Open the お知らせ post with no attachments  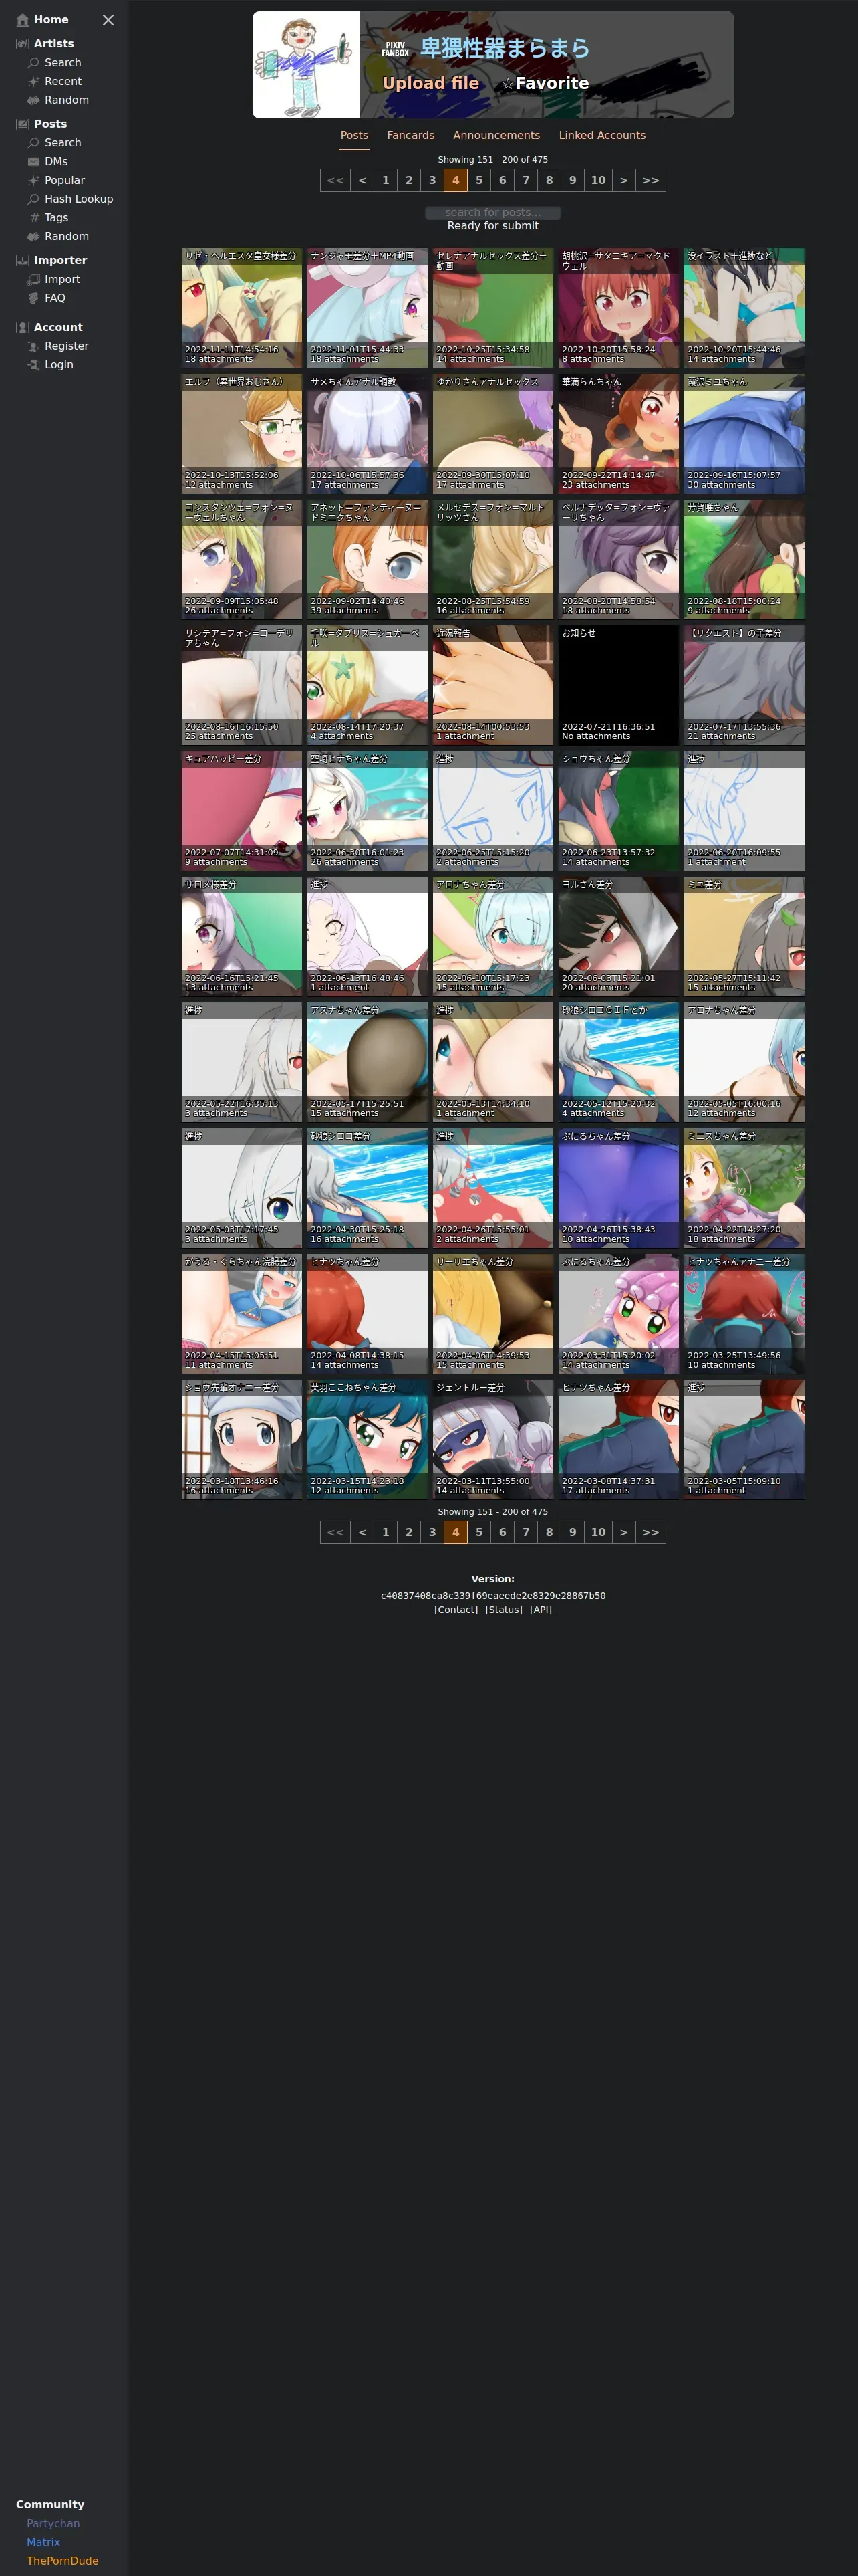pos(618,685)
